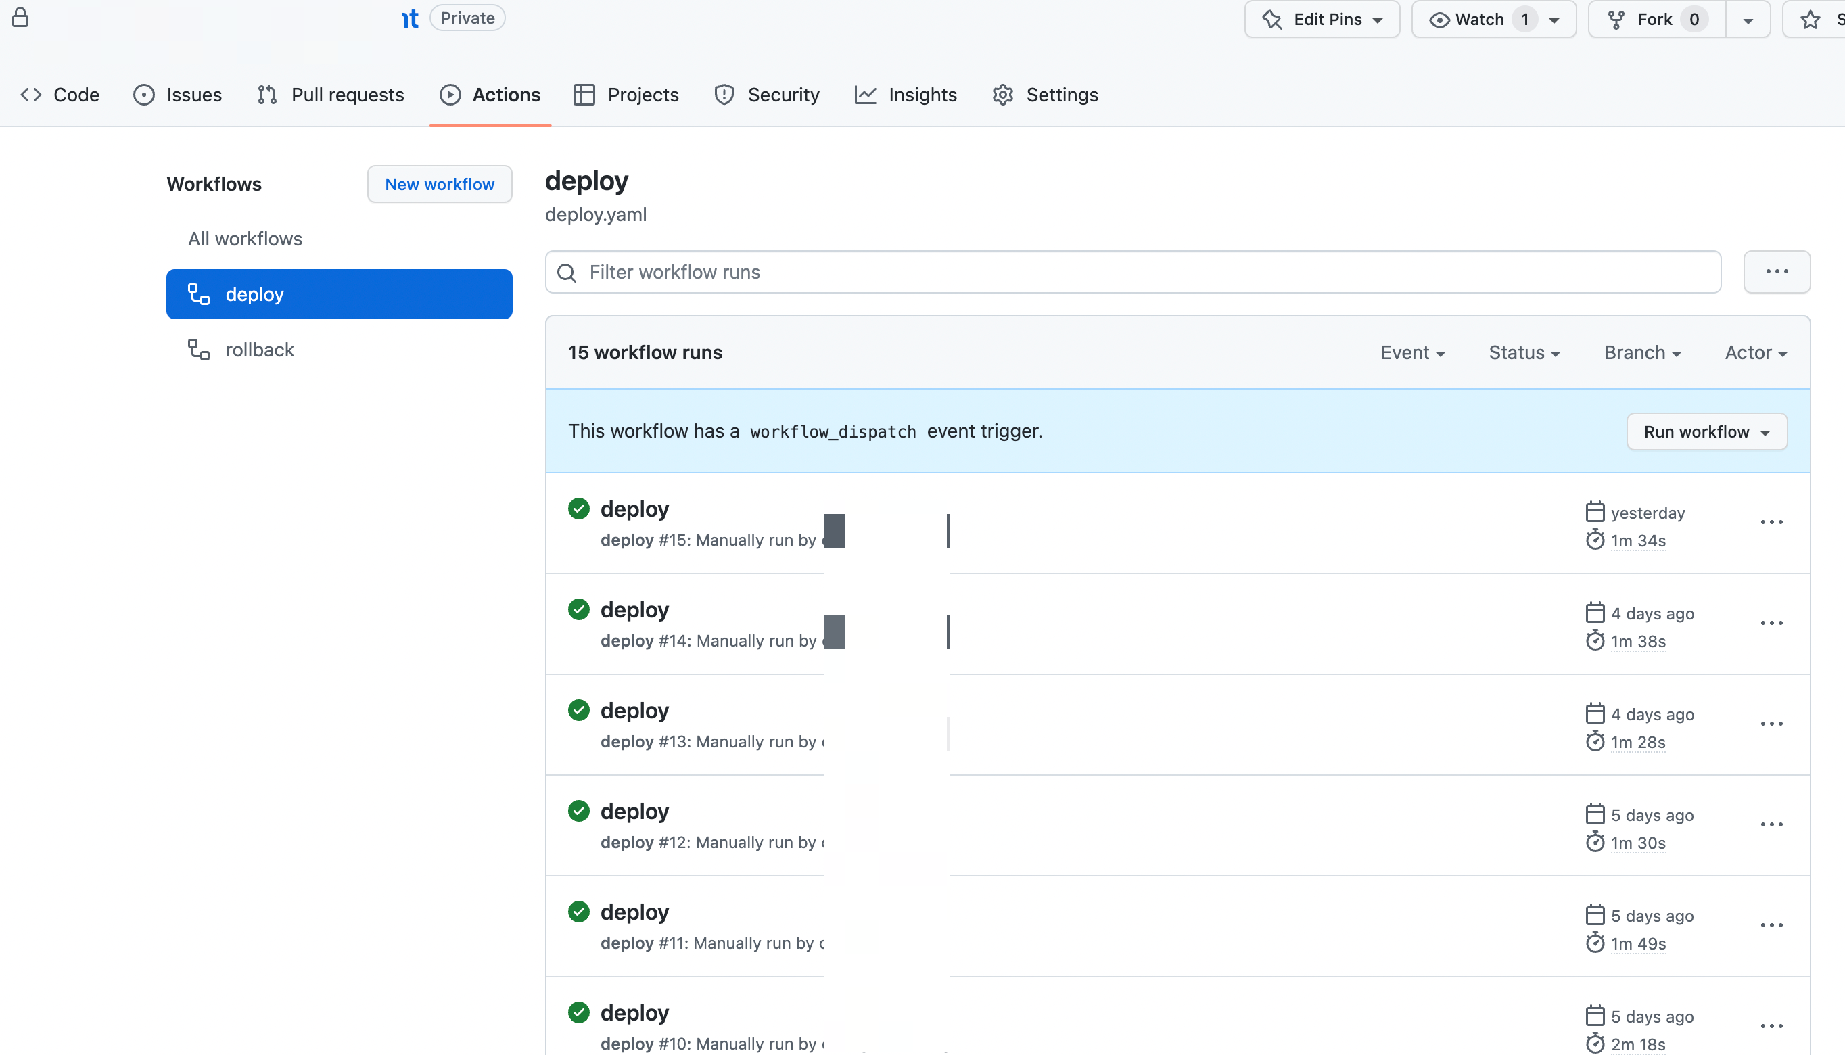
Task: Click the star icon in repository header
Action: (1811, 20)
